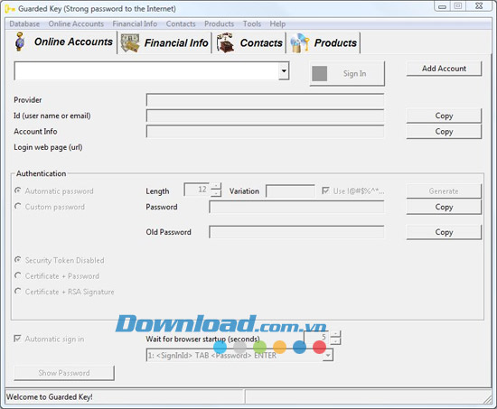Open the Contacts menu

click(x=181, y=23)
